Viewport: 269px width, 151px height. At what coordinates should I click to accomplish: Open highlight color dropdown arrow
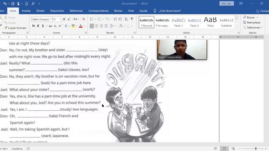(77, 26)
